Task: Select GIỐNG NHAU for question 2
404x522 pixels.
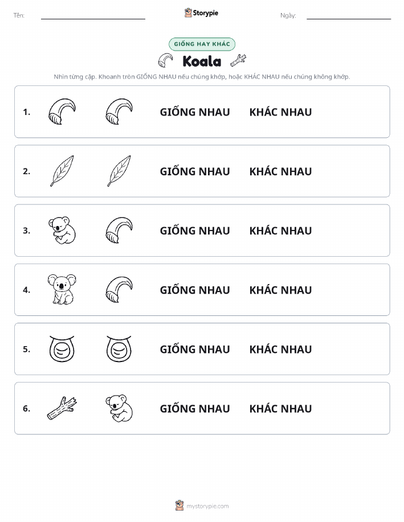Action: [195, 171]
